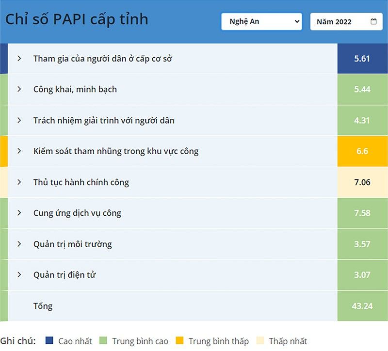Screen dimensions: 388x351
Task: Open the Nghệ An province dropdown
Action: pos(261,21)
